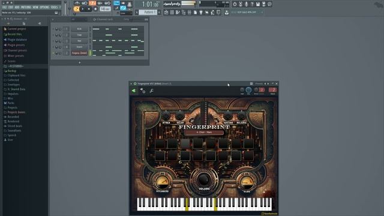Open the FILE menu

[4, 7]
